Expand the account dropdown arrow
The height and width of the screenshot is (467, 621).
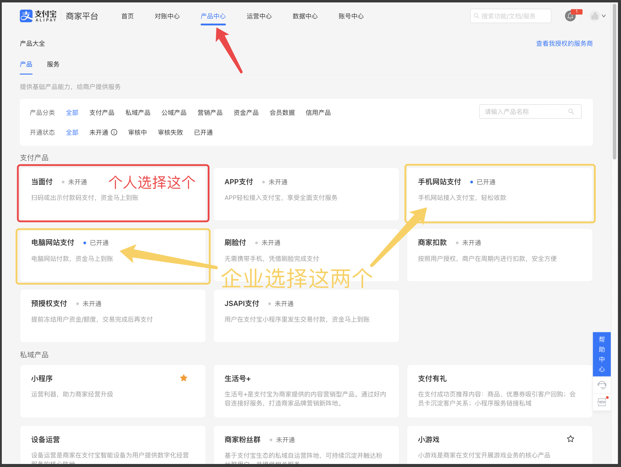604,16
